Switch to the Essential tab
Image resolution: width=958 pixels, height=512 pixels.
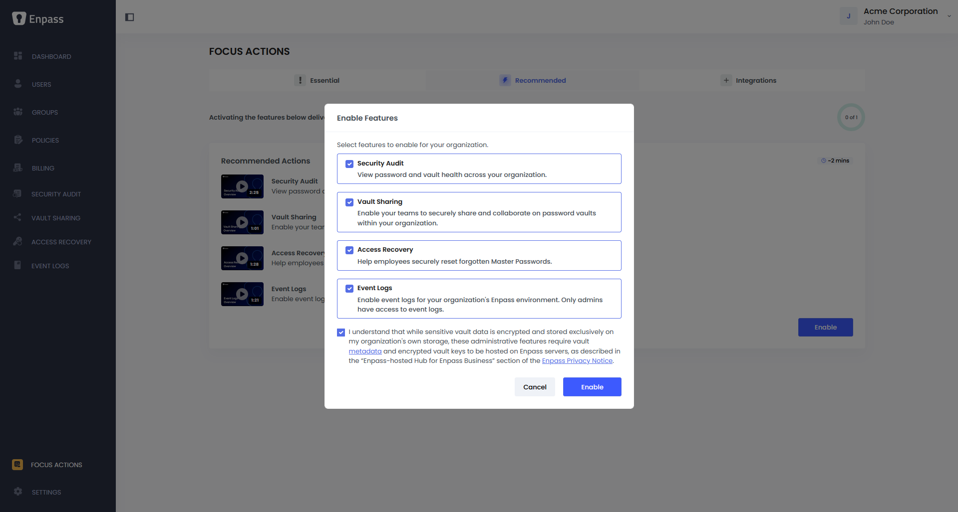(x=317, y=80)
